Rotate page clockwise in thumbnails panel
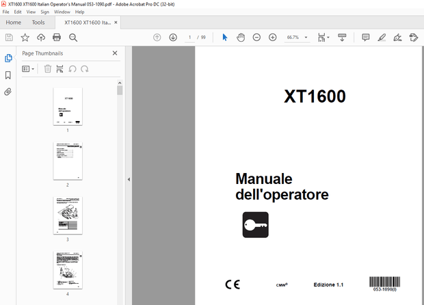The height and width of the screenshot is (305, 424). tap(85, 68)
